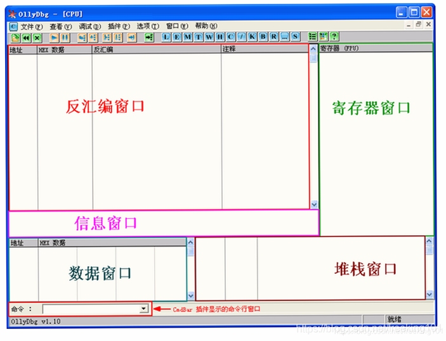Open Source window (S) icon
The height and width of the screenshot is (341, 446).
pyautogui.click(x=295, y=37)
